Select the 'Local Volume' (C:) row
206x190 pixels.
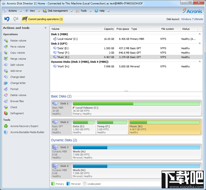coord(126,39)
